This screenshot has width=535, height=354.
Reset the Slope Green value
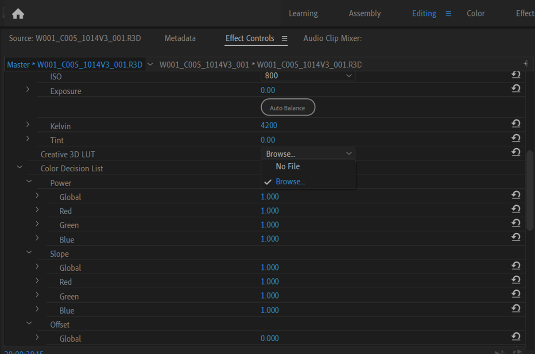516,294
